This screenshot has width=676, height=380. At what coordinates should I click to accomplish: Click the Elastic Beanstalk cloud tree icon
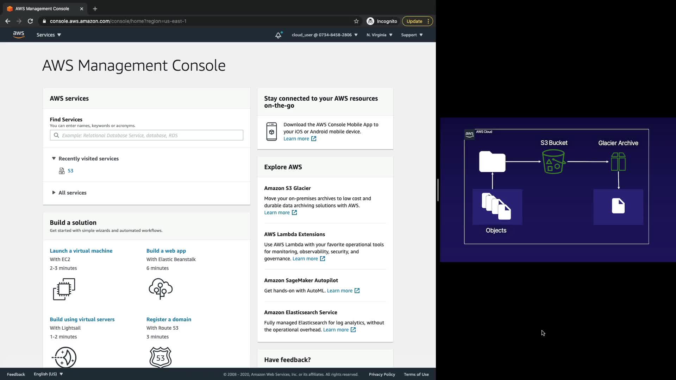[161, 289]
